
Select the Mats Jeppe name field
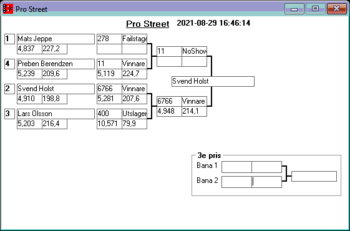click(x=56, y=39)
